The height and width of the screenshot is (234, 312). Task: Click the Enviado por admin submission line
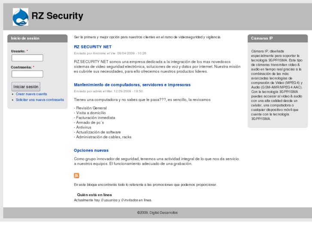coord(109,91)
